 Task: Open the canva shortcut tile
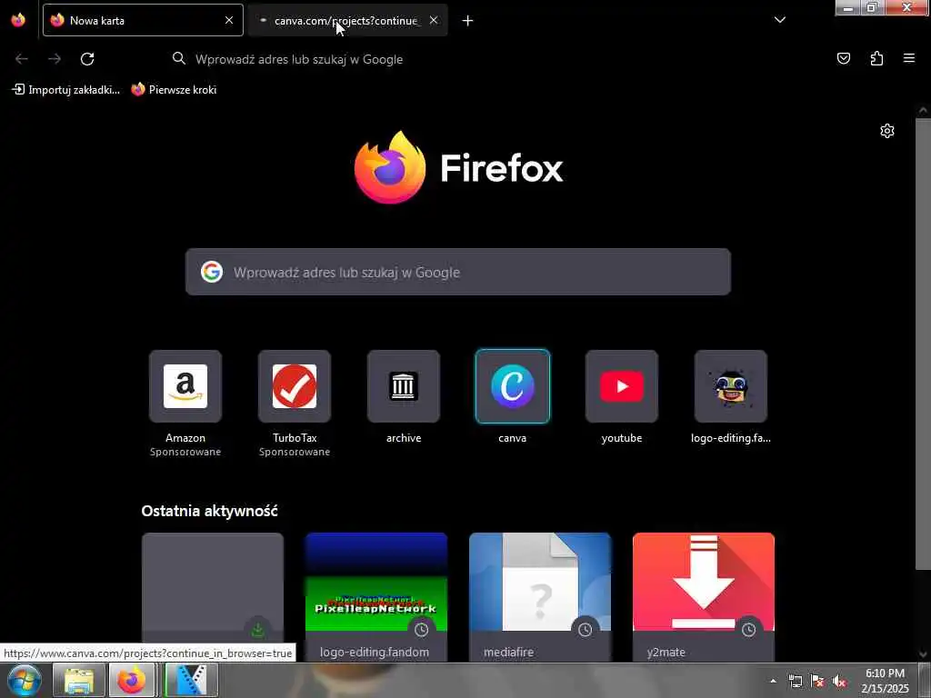coord(513,386)
